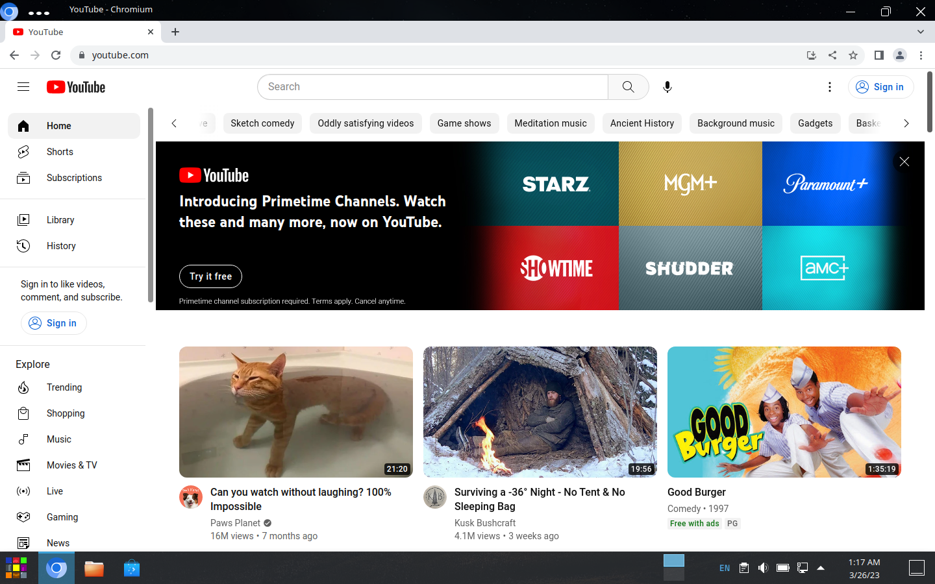Open Chromium profile icon
Viewport: 935px width, 584px height.
pyautogui.click(x=900, y=55)
